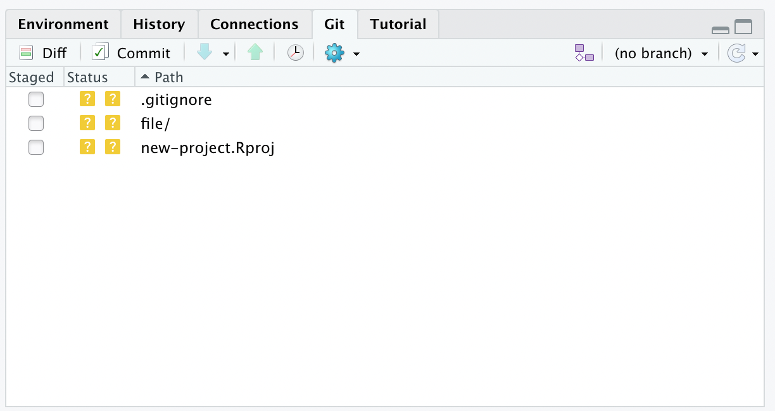Sort files by the Path column header

point(169,77)
